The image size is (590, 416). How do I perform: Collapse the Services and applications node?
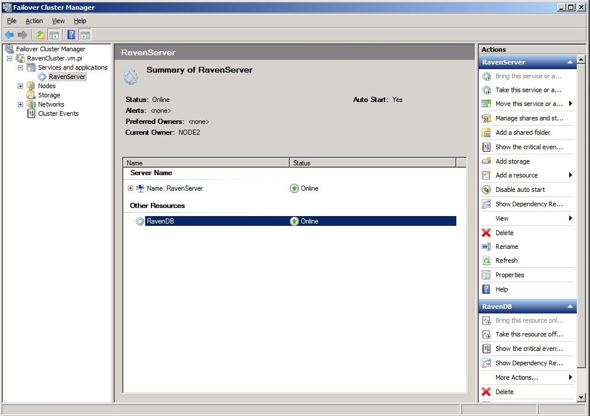click(20, 68)
